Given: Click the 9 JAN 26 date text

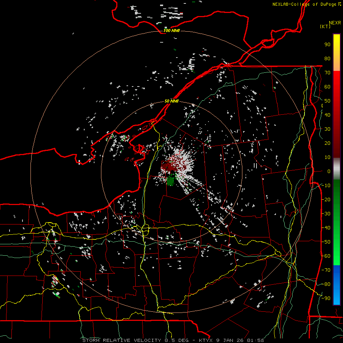Looking at the screenshot, I should point(230,340).
